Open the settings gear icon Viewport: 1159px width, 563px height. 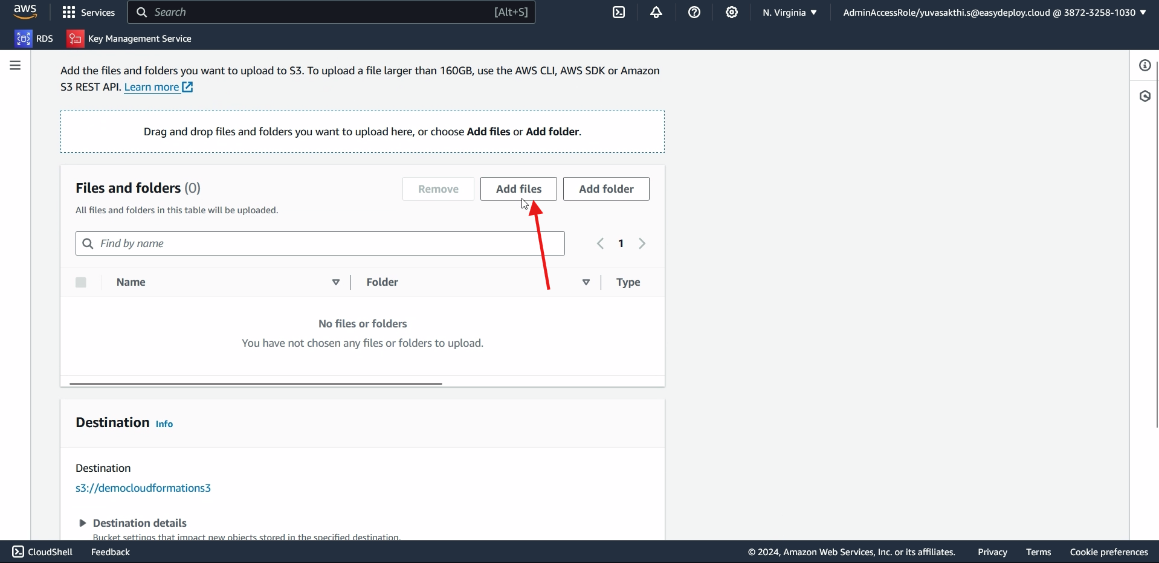[x=732, y=12]
